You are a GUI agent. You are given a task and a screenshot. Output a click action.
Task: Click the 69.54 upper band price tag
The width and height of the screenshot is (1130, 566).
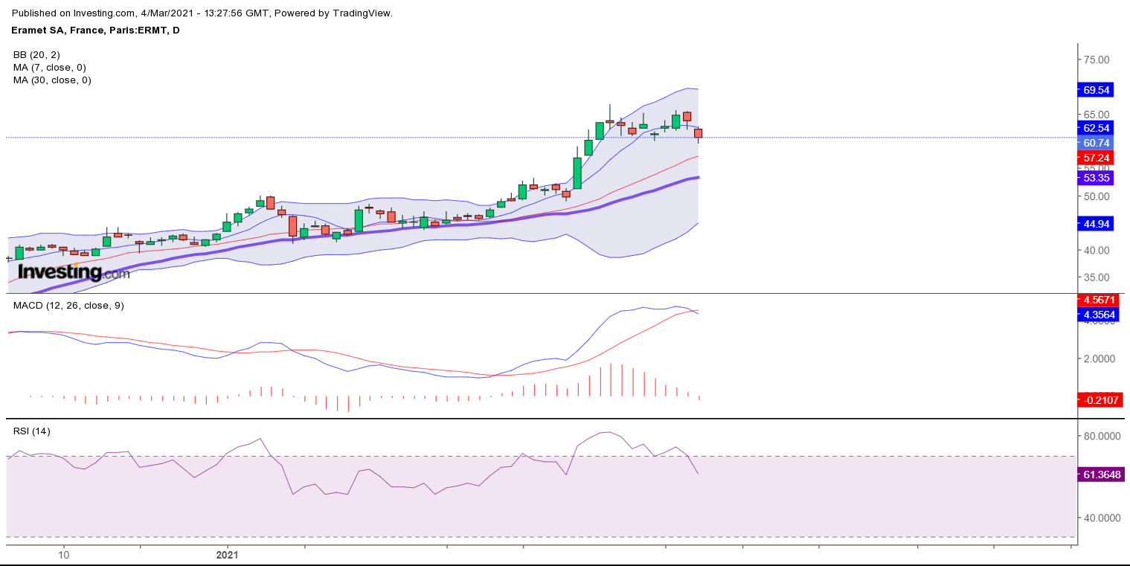point(1096,89)
